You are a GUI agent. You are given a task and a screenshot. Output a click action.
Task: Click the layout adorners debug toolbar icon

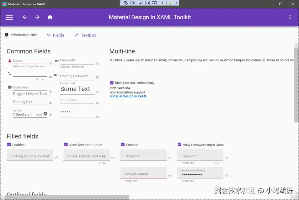click(x=148, y=3)
